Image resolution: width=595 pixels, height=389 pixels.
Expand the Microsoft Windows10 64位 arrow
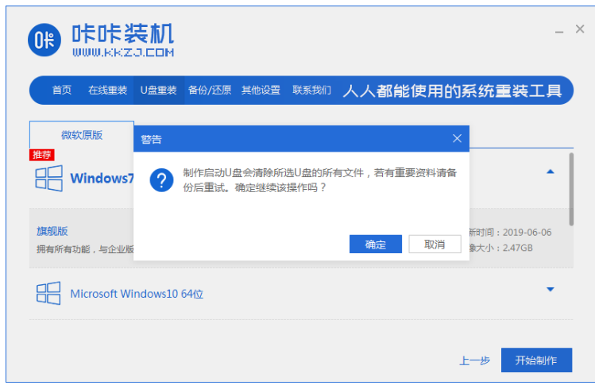pos(550,290)
